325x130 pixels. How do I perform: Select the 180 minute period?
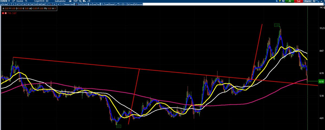click(x=40, y=4)
